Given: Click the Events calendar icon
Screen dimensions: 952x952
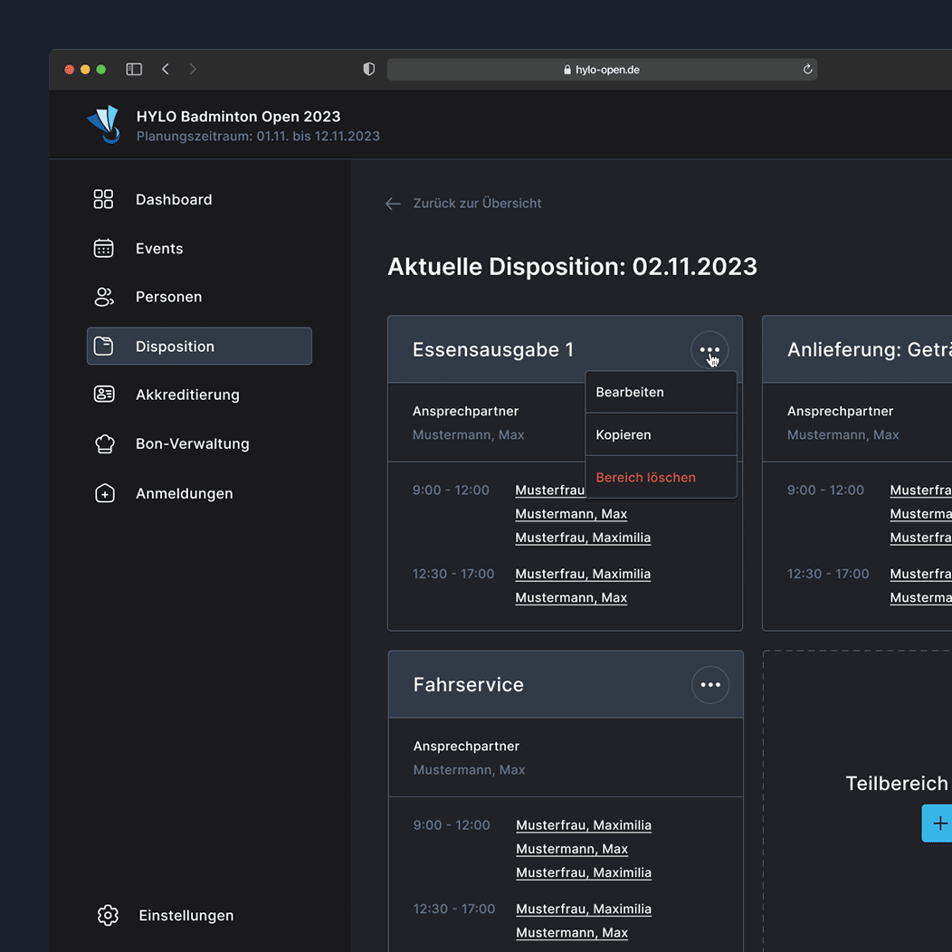Looking at the screenshot, I should [104, 248].
